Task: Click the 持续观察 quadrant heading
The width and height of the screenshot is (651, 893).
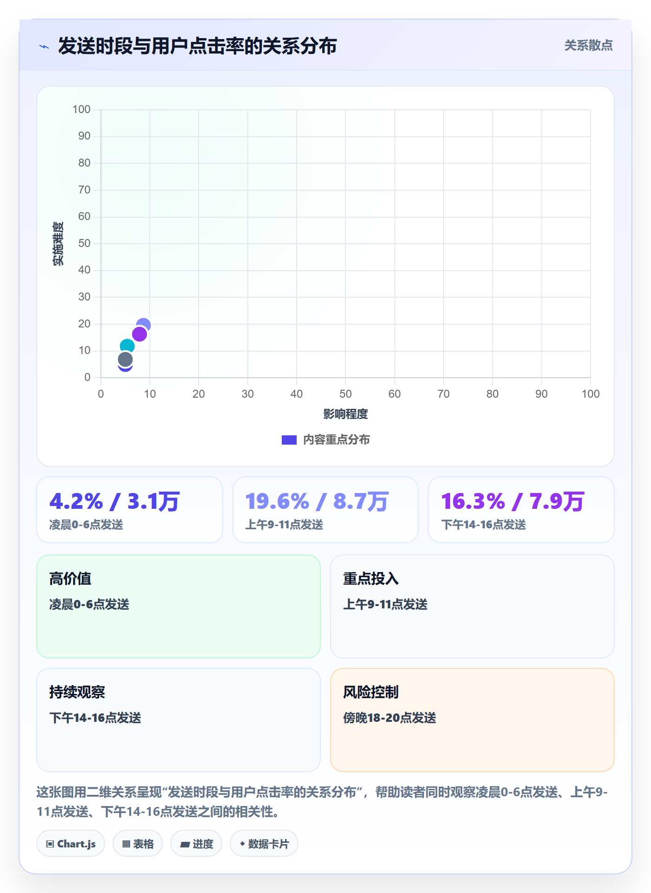Action: point(77,692)
